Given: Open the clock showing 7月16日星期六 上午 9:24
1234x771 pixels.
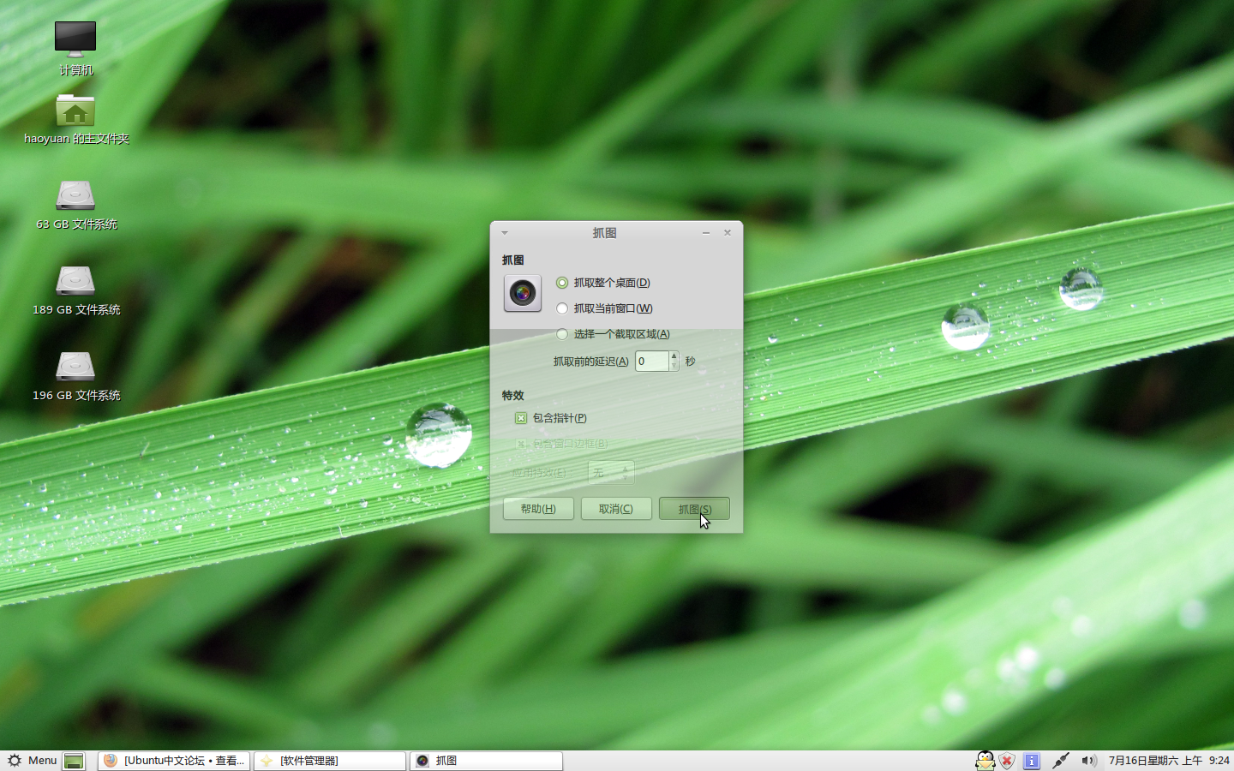Looking at the screenshot, I should pyautogui.click(x=1169, y=761).
